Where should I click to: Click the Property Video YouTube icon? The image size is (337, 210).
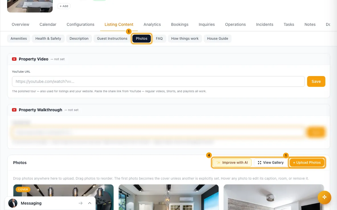tap(14, 59)
